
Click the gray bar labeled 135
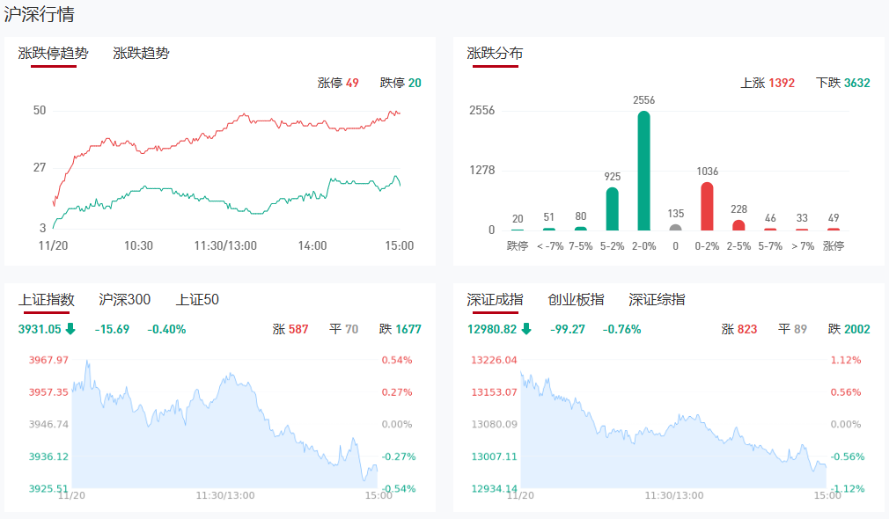(675, 227)
